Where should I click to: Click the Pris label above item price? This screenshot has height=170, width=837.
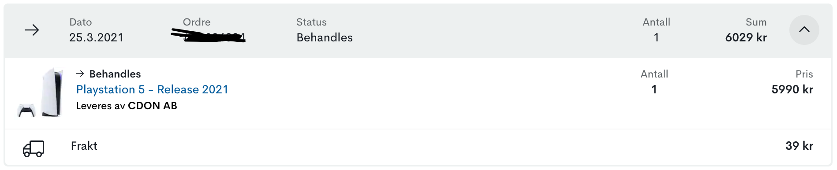point(804,74)
